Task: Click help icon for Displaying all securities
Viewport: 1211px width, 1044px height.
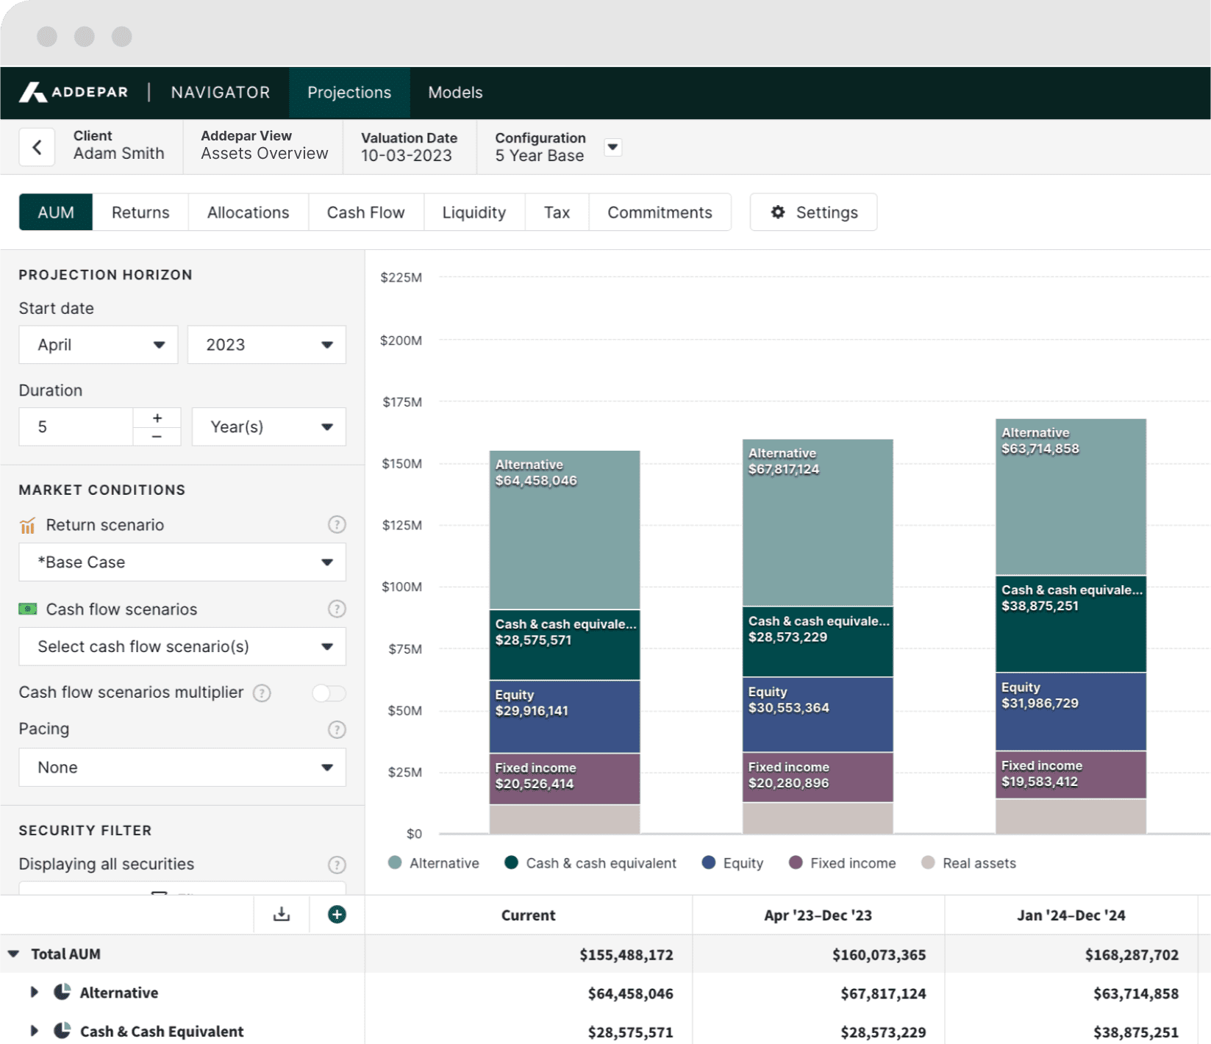Action: click(x=337, y=865)
